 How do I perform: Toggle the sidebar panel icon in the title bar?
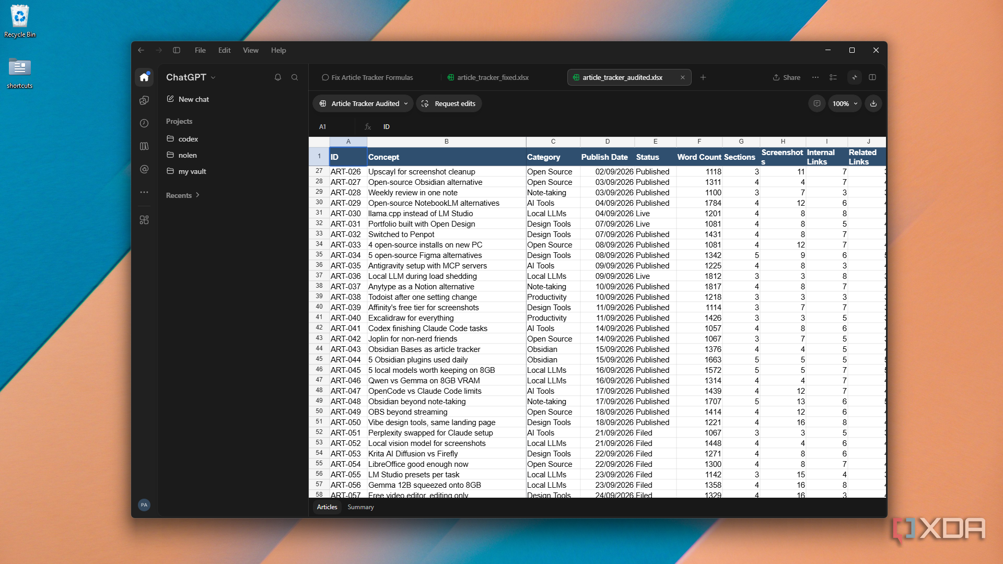point(177,50)
